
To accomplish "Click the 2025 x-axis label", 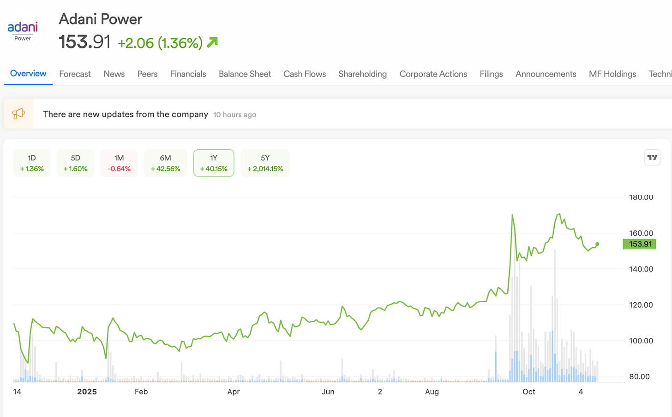I will [87, 392].
